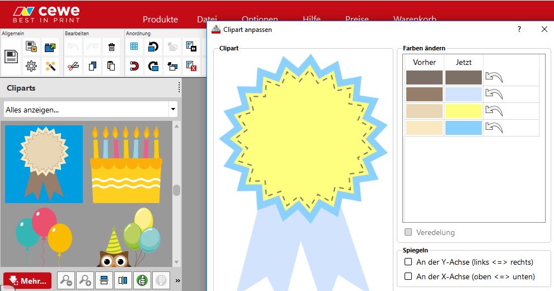Click the red Mehr... button
The height and width of the screenshot is (291, 554).
click(x=27, y=281)
